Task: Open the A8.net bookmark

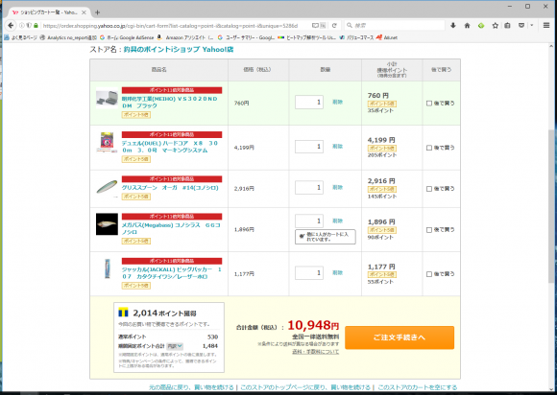Action: coord(387,37)
